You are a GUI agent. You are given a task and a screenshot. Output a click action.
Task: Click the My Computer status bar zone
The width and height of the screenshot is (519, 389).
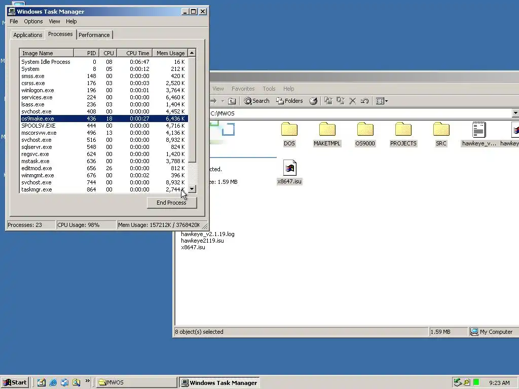click(493, 332)
